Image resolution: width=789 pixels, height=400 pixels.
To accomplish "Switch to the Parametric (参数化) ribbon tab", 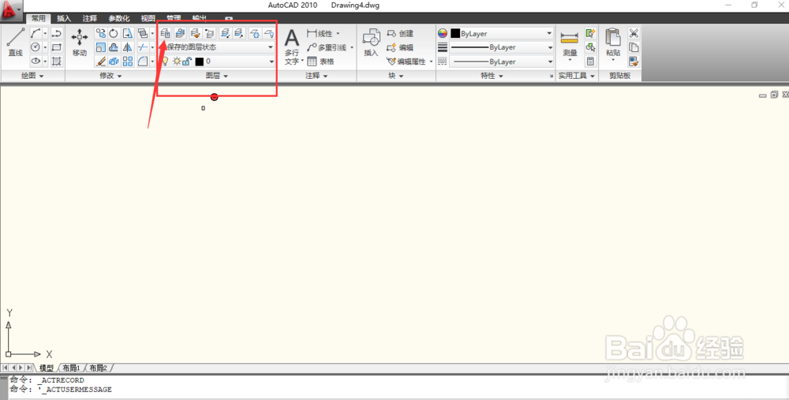I will 119,19.
